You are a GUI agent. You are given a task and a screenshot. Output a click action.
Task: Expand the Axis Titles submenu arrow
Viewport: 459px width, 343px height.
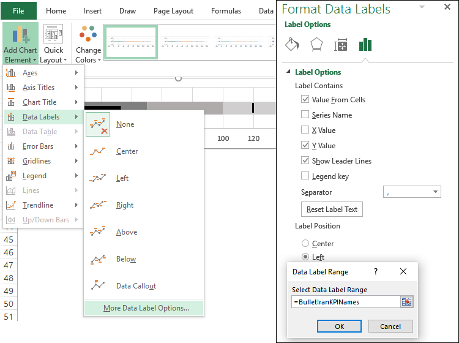click(x=76, y=88)
